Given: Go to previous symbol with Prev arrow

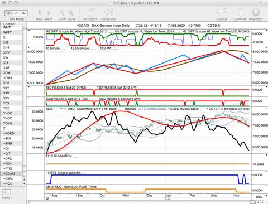Looking at the screenshot, I should (40, 13).
